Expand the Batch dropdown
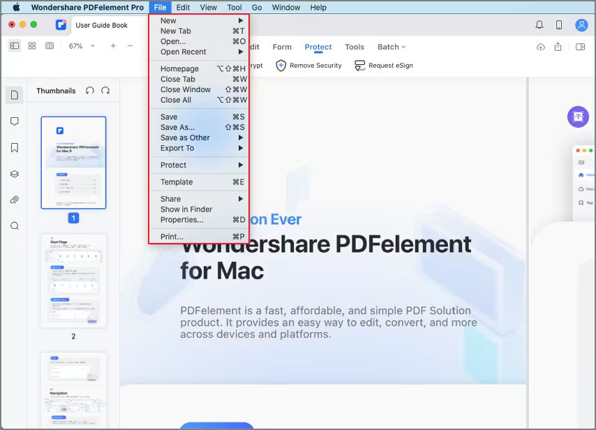Screen dimensions: 596x430 [392, 47]
